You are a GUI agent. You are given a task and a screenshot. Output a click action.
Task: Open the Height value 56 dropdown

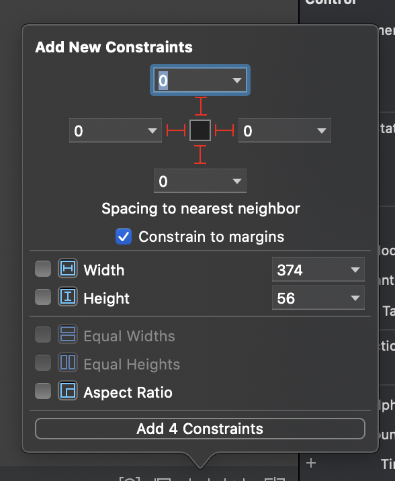pyautogui.click(x=355, y=298)
